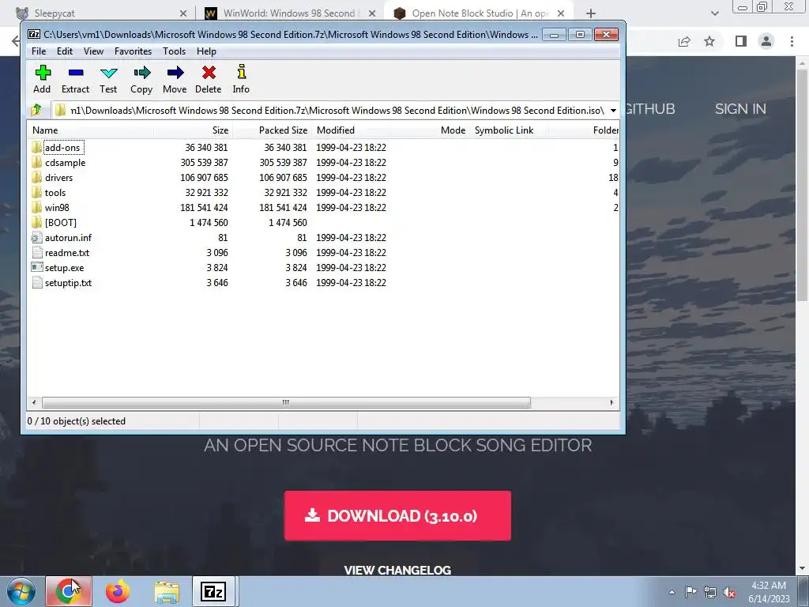Go up one folder level icon

point(36,110)
